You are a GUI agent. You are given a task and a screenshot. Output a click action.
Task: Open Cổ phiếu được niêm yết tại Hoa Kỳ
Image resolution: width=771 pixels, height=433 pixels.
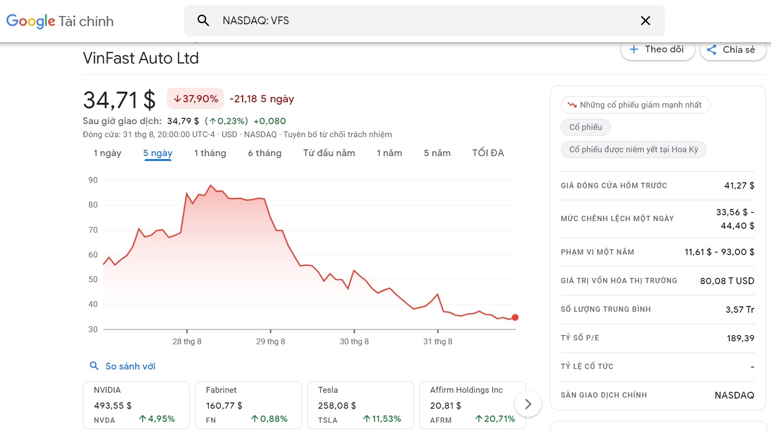tap(633, 149)
